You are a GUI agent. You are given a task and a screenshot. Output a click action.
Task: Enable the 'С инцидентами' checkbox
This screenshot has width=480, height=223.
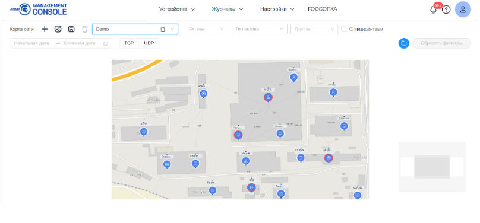click(x=344, y=29)
